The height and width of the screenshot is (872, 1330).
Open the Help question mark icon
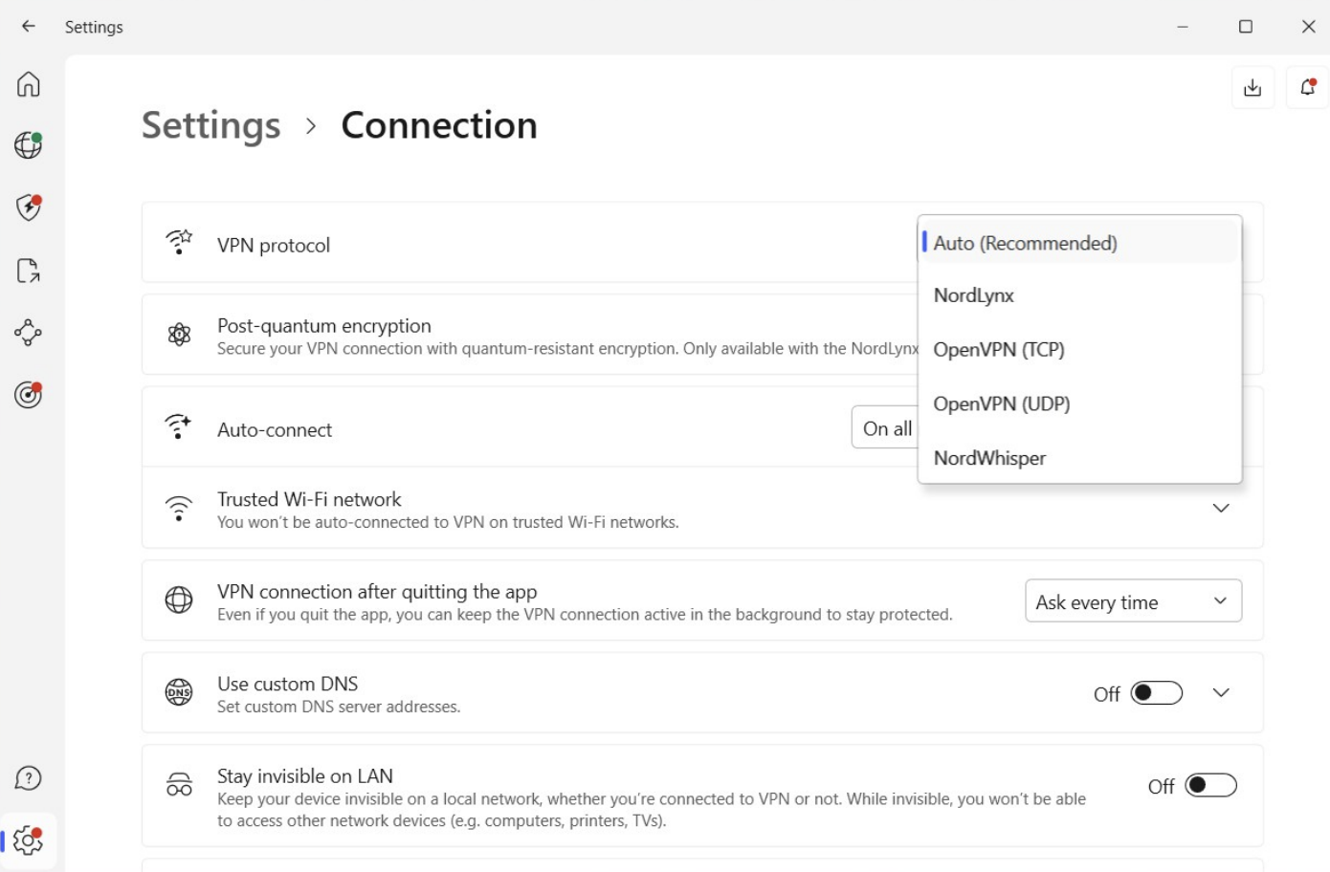(x=29, y=778)
